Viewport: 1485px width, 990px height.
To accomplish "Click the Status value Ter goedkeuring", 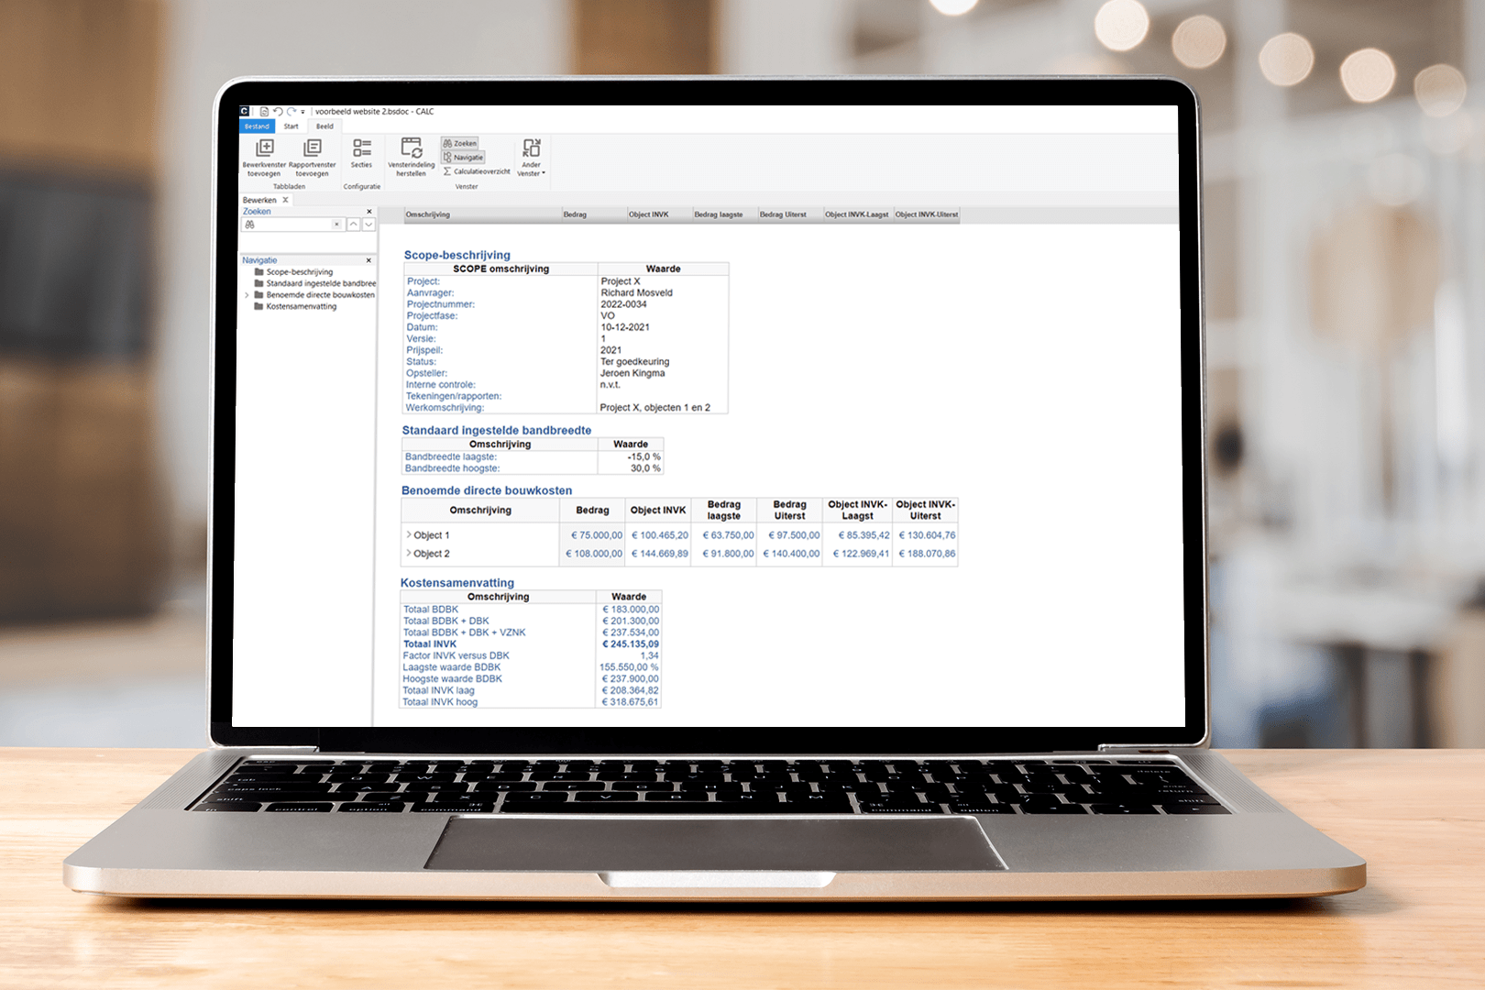I will [x=634, y=362].
